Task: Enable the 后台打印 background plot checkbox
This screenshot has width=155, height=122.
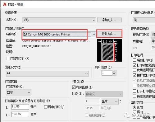Action: (x=134, y=60)
